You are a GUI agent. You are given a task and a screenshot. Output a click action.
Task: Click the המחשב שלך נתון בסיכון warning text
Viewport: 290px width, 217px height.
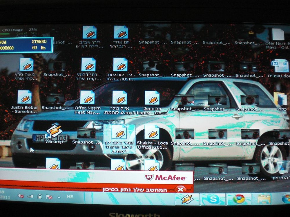tap(135, 190)
